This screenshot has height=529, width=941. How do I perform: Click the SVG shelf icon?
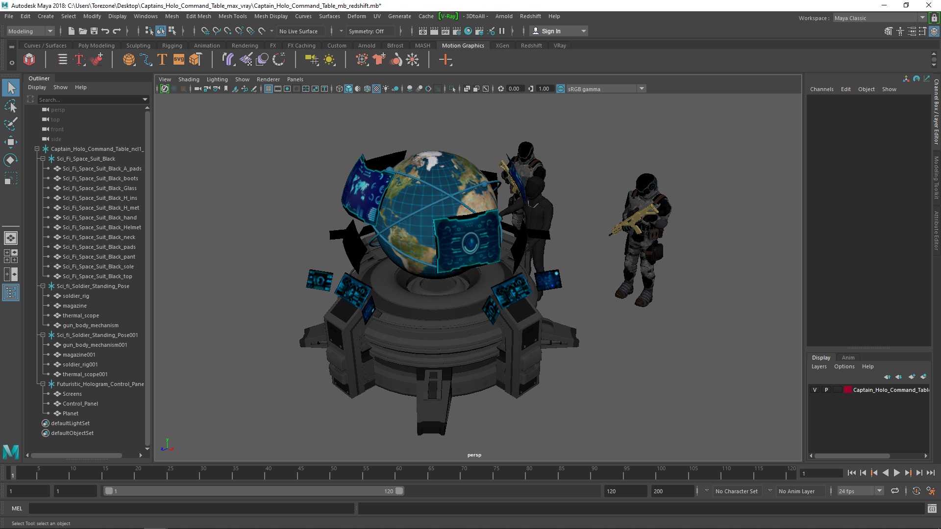point(179,60)
